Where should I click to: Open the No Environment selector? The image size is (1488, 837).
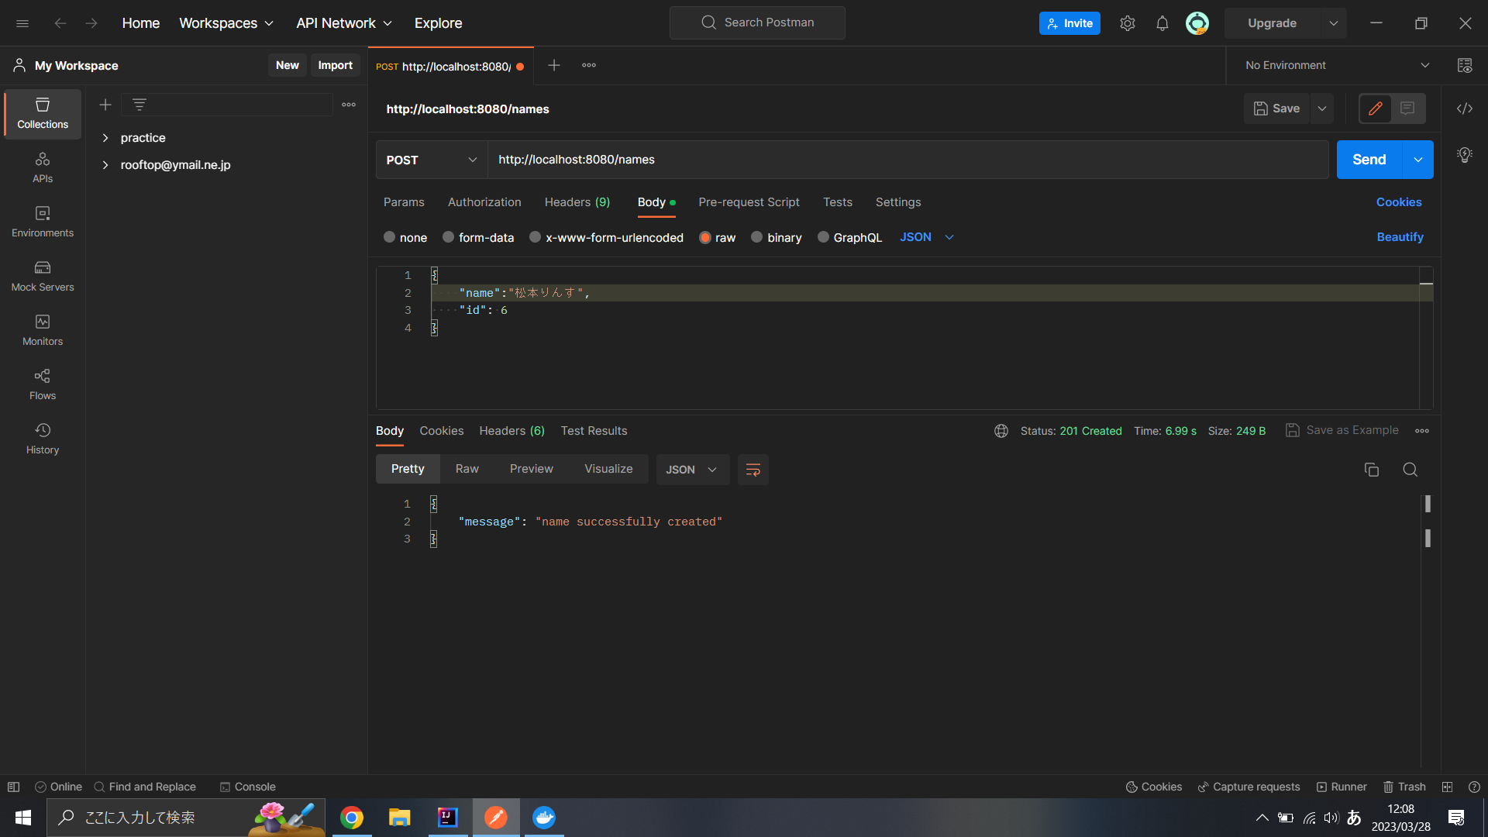click(1338, 65)
